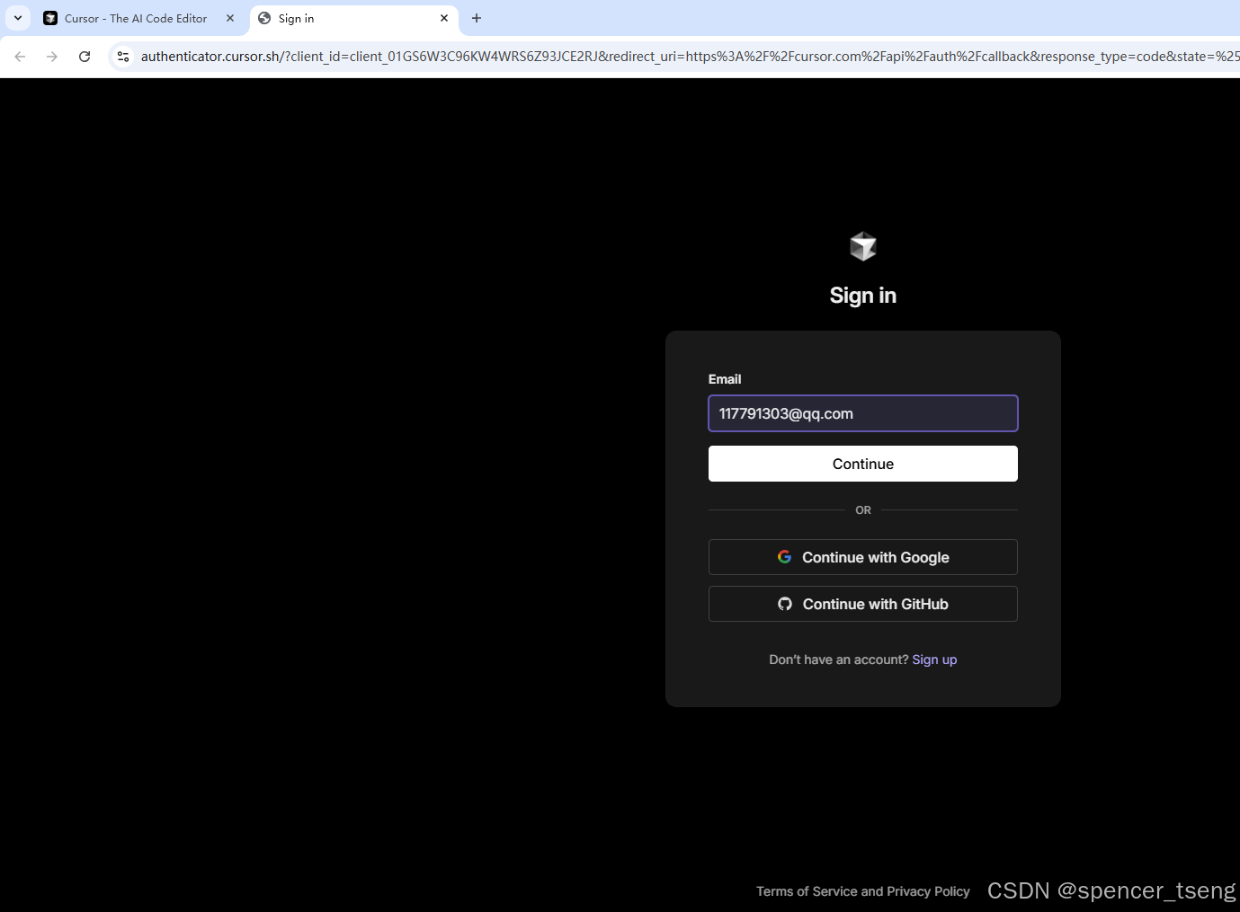1240x912 pixels.
Task: Close the Cursor - The AI Code Editor tab
Action: (x=230, y=18)
